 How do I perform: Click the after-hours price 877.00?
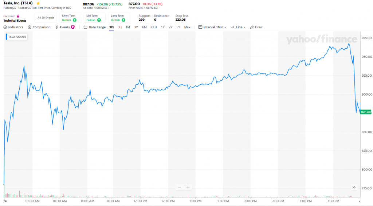coord(134,4)
